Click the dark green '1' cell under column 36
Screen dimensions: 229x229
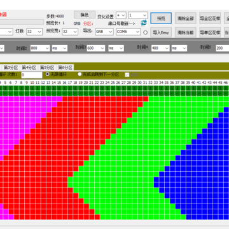[x=172, y=88]
